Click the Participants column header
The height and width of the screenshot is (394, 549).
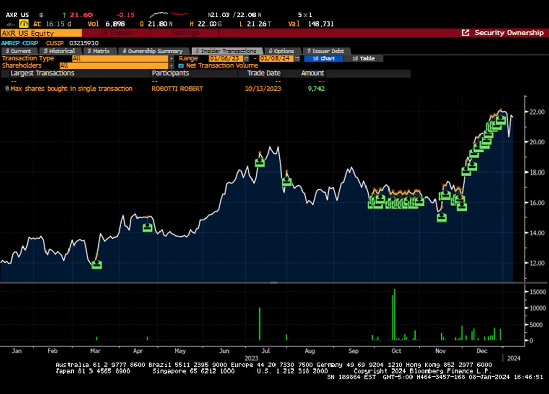click(x=170, y=73)
